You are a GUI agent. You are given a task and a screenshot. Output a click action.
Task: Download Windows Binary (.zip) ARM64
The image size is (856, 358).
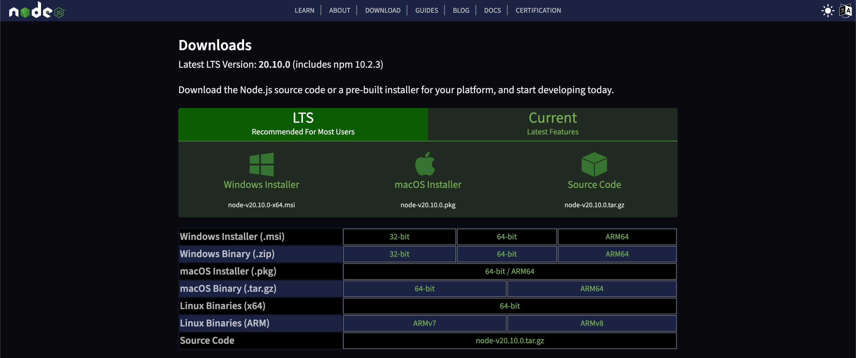(x=617, y=254)
